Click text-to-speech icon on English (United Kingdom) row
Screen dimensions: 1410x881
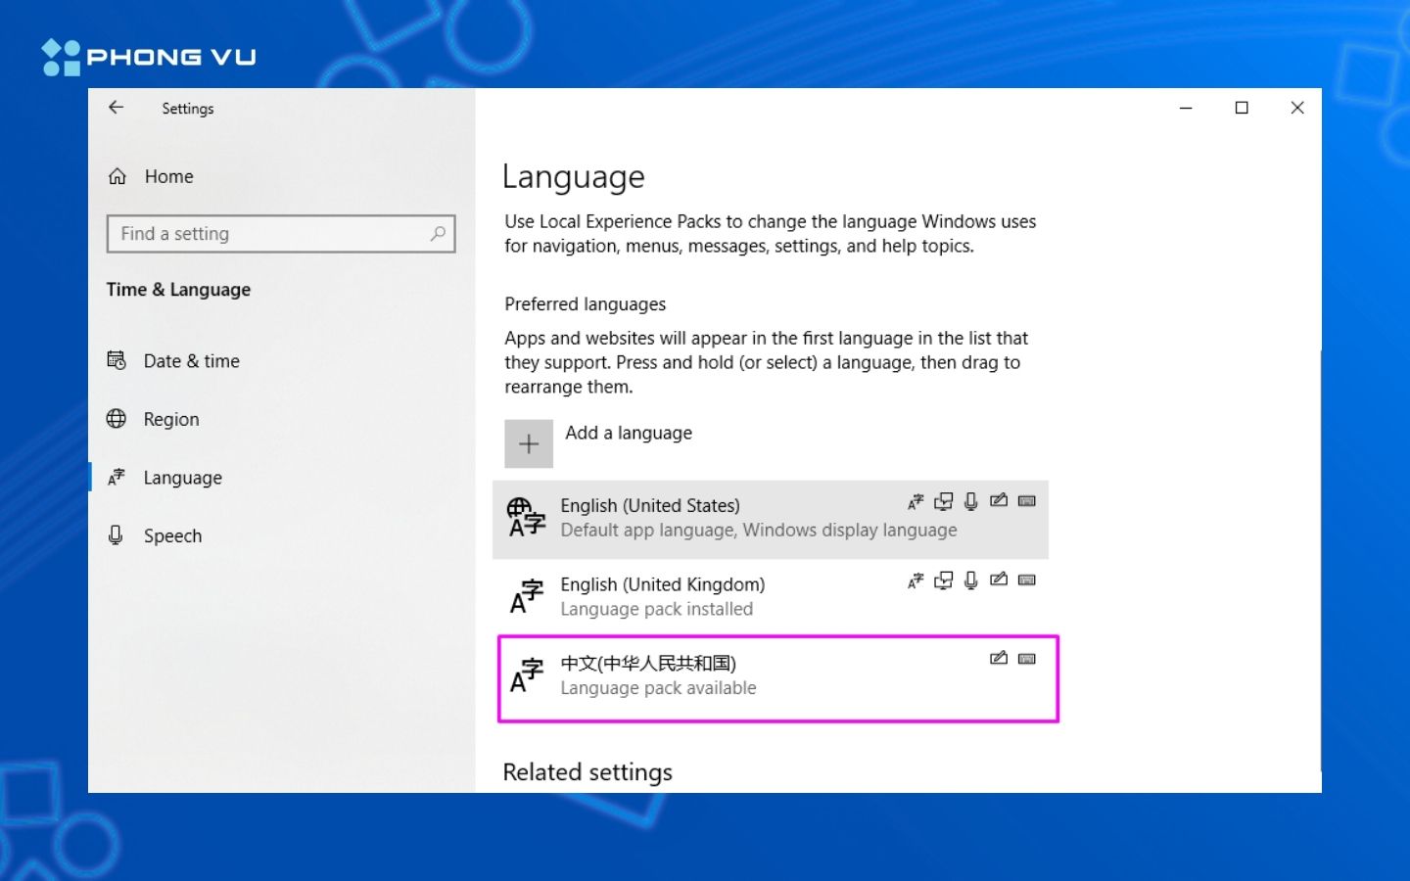[x=943, y=580]
